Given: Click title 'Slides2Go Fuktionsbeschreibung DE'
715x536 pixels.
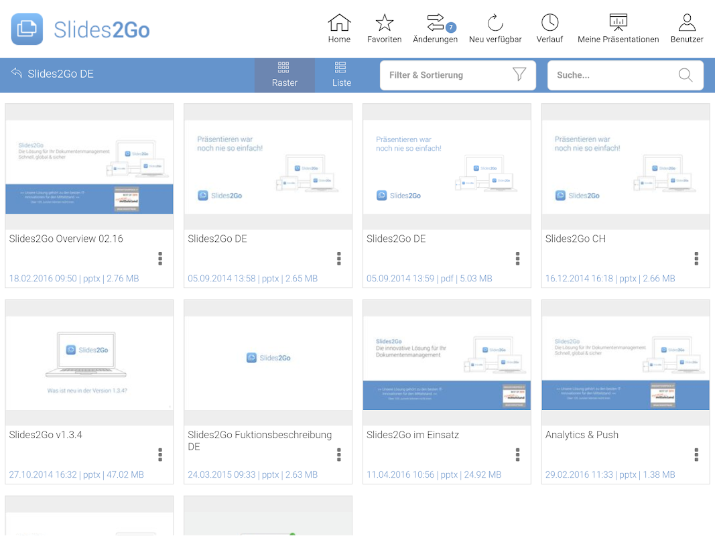Looking at the screenshot, I should tap(260, 441).
